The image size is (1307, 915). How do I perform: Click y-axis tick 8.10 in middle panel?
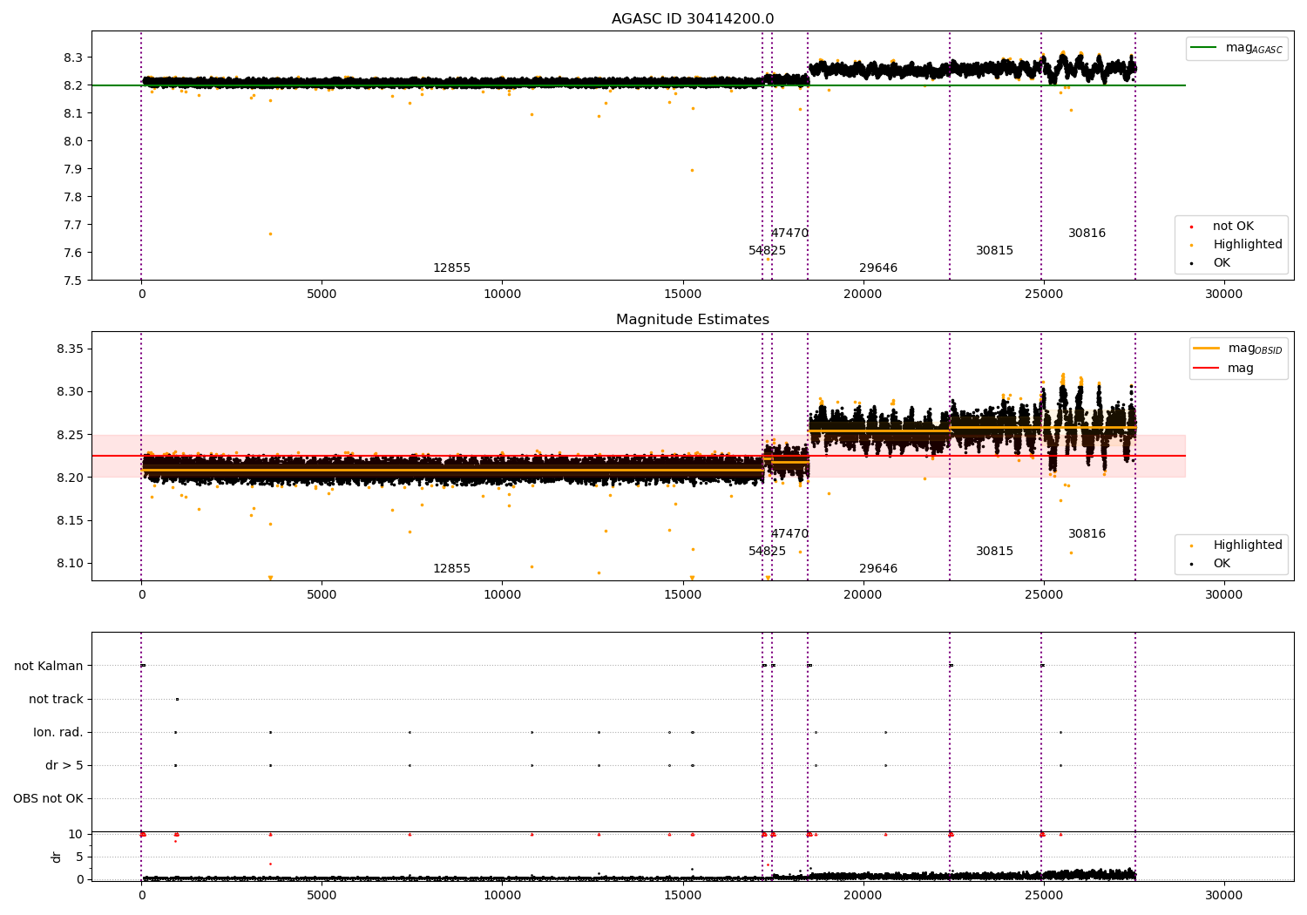click(70, 564)
